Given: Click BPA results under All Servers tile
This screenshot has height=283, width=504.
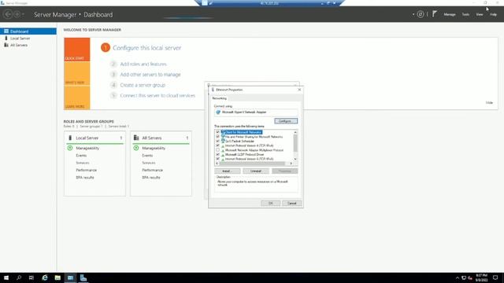Looking at the screenshot, I should click(151, 178).
